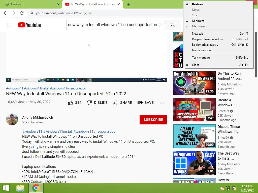Click the address bar URL
Screen dimensions: 258x193
coord(64,13)
